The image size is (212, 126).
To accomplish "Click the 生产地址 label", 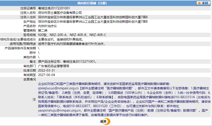I will tap(30, 22).
